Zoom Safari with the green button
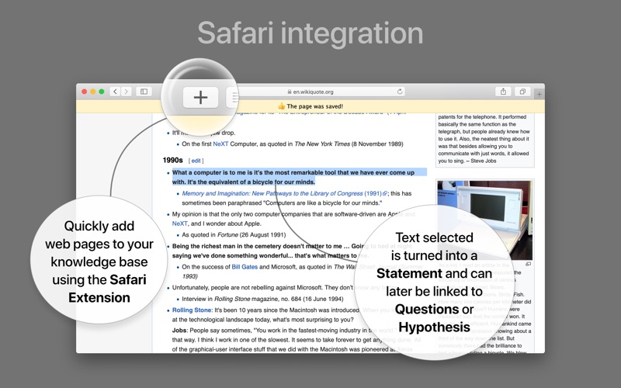The width and height of the screenshot is (621, 388). 102,92
